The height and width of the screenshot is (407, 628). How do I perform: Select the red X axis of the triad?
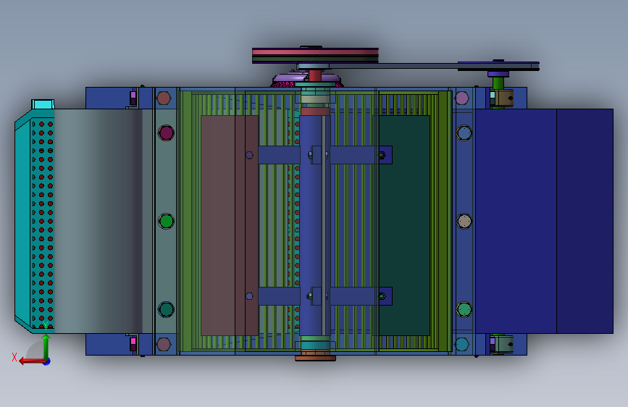coord(32,361)
